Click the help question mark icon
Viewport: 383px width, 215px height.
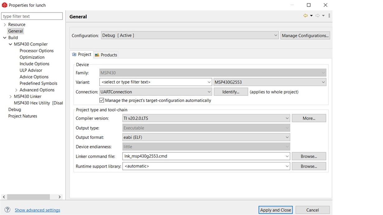pos(7,210)
